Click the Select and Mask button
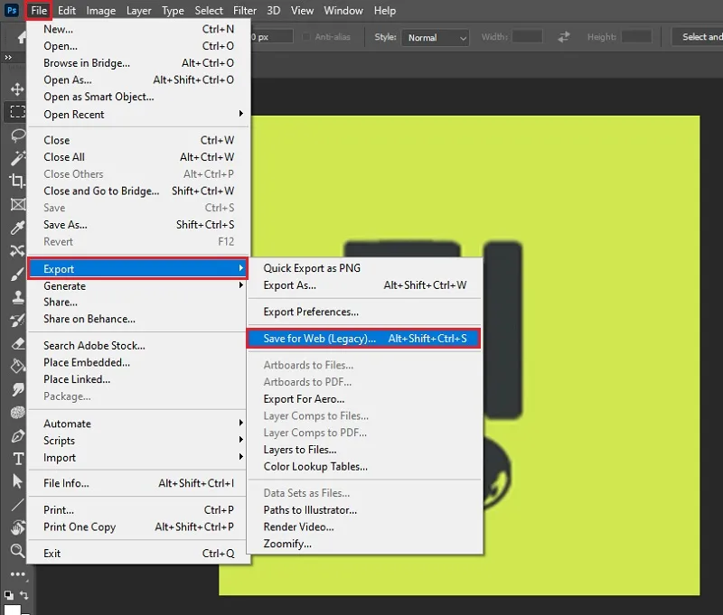723x615 pixels. (697, 37)
